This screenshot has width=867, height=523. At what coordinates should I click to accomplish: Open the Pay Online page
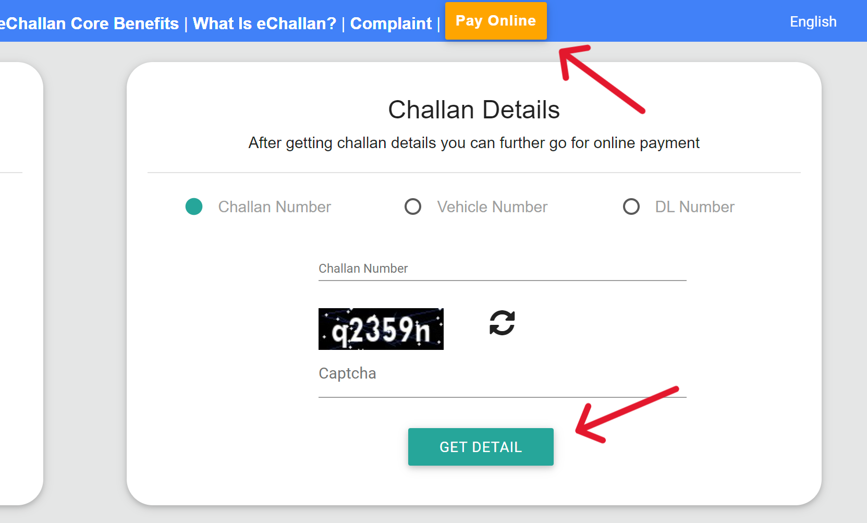[495, 21]
